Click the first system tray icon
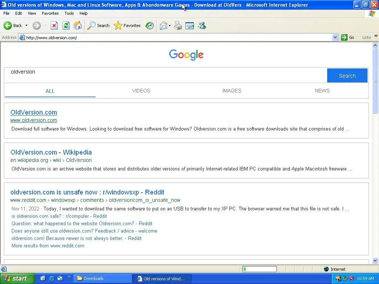This screenshot has width=379, height=284. click(338, 278)
